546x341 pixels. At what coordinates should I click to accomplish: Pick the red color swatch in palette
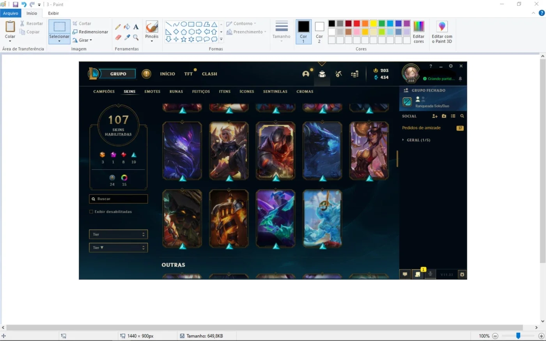click(356, 23)
